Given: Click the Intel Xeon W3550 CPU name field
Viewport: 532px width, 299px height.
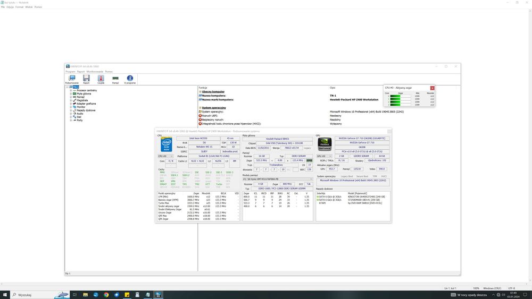Looking at the screenshot, I should (198, 139).
